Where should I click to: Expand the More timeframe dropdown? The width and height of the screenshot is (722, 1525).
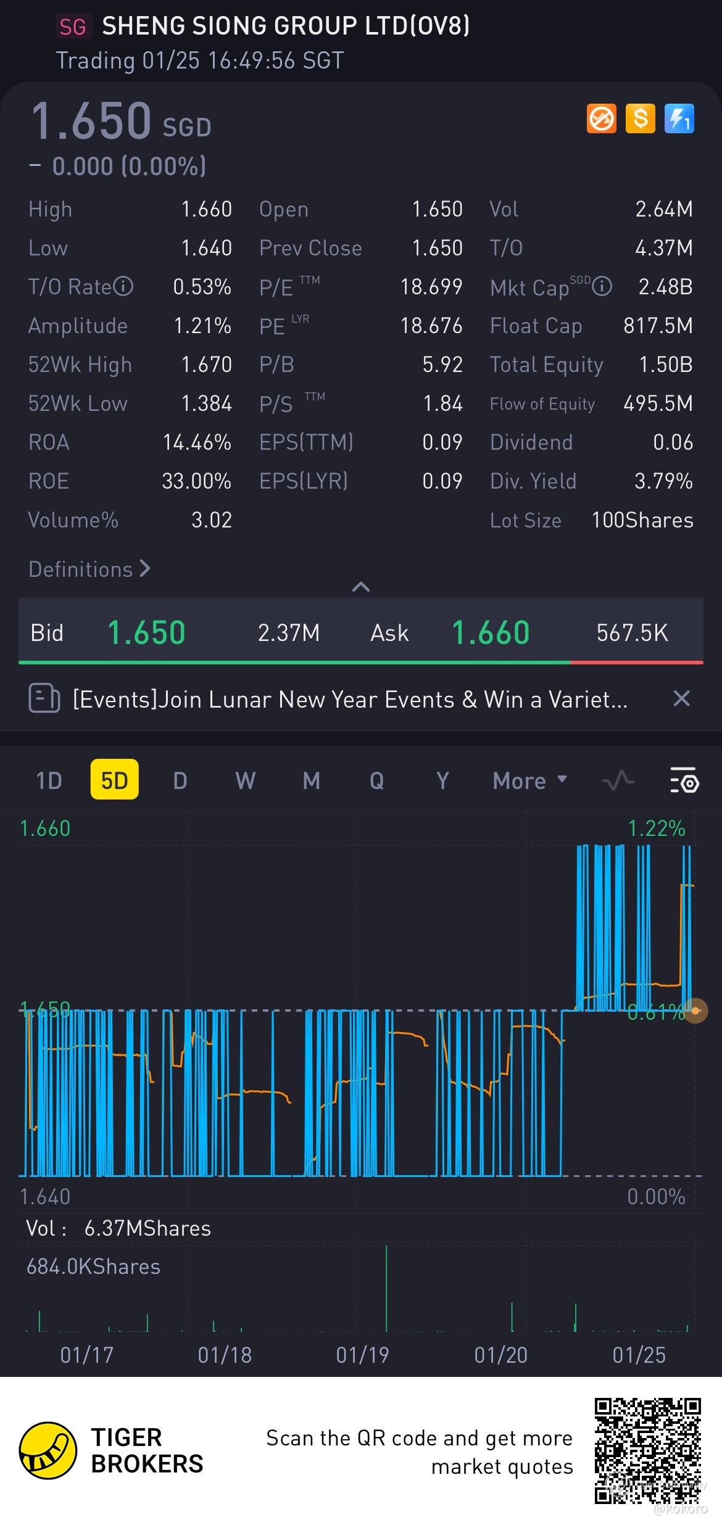(x=529, y=780)
